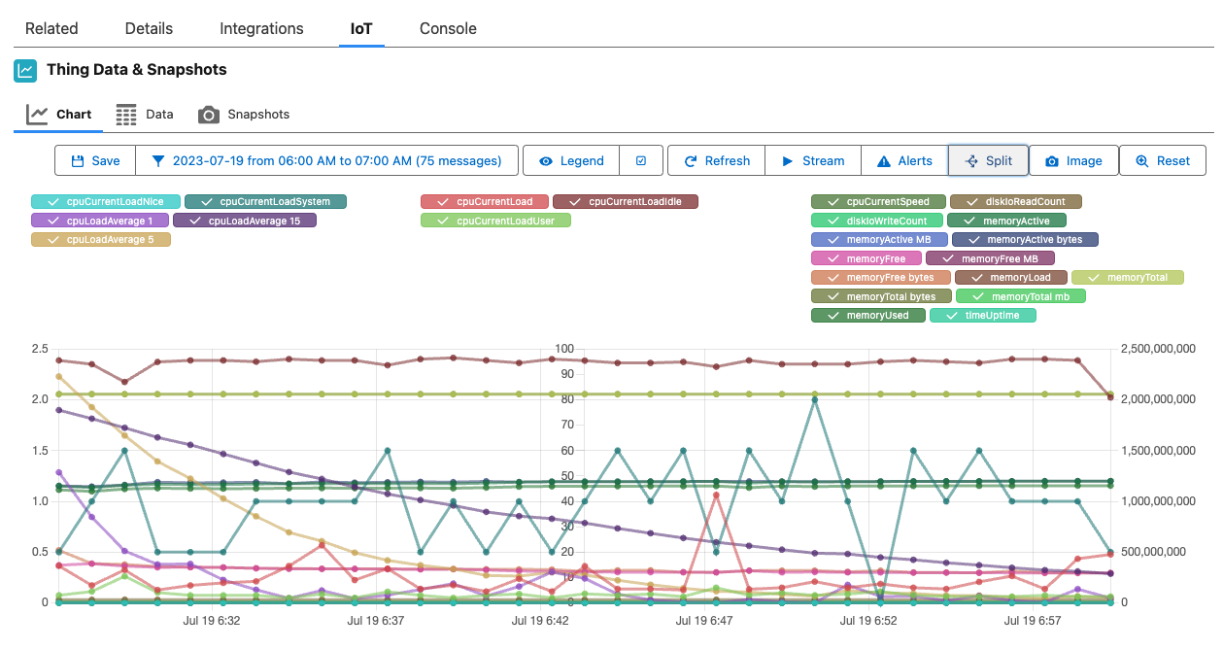
Task: Open the Related tab
Action: tap(51, 28)
